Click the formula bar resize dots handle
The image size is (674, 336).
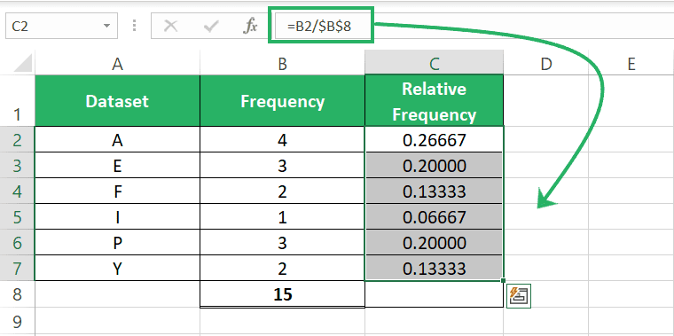[134, 26]
